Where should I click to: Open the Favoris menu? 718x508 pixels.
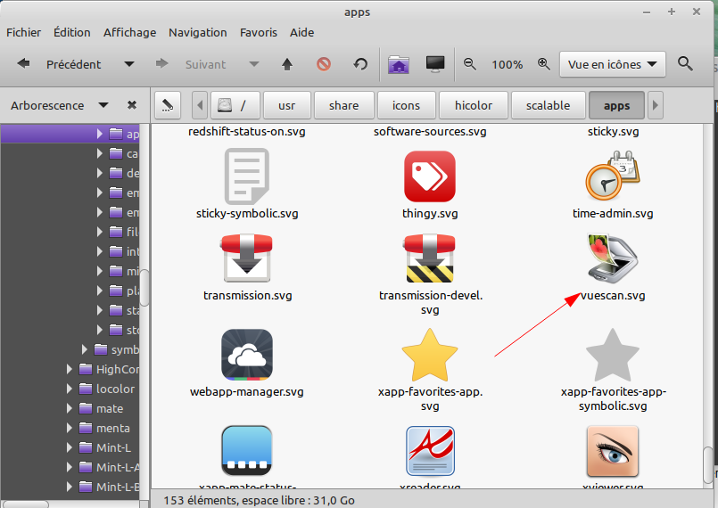258,32
